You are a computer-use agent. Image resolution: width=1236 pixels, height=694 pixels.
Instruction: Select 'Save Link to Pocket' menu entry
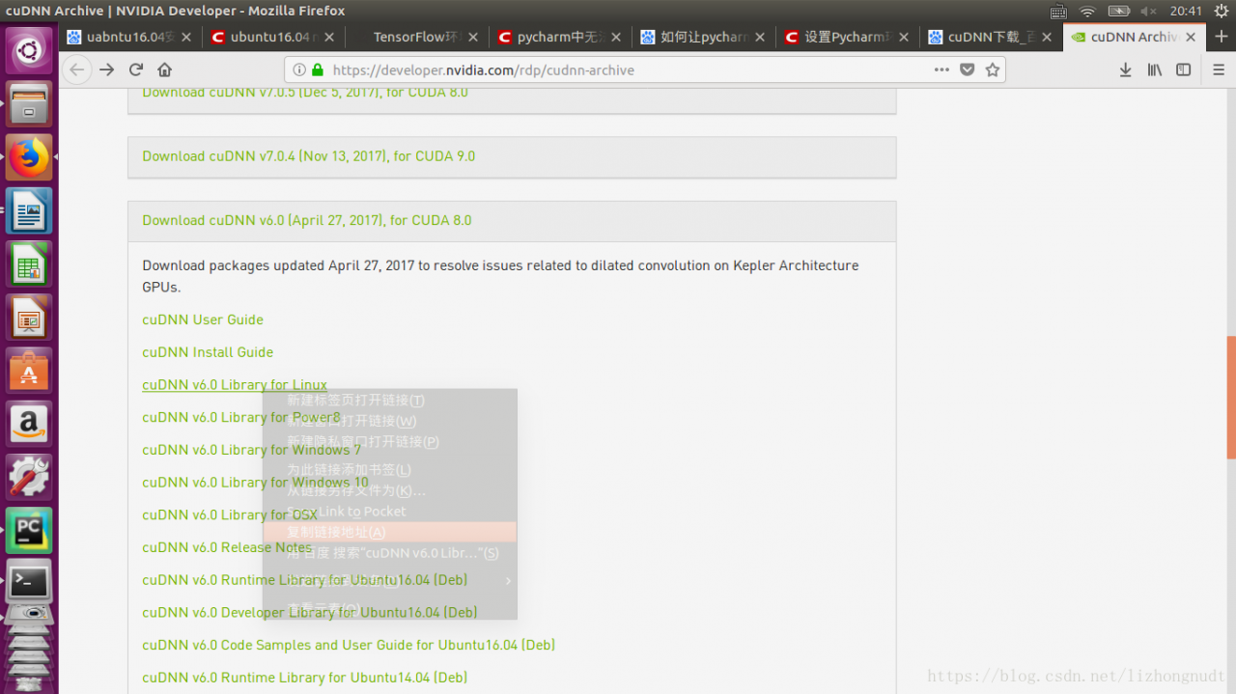pos(390,512)
